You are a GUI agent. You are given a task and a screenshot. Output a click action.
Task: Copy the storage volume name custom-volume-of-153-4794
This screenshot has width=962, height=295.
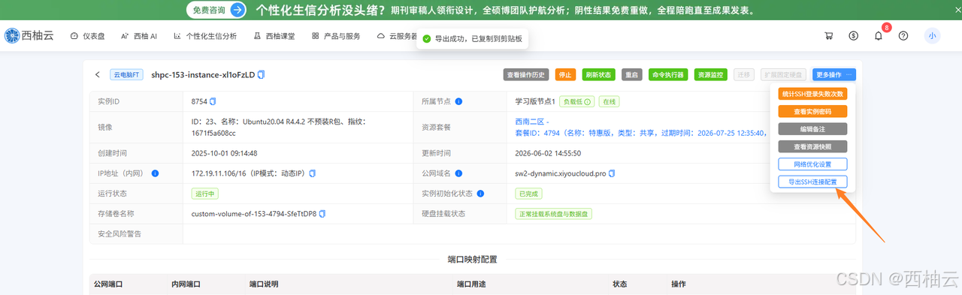coord(322,214)
